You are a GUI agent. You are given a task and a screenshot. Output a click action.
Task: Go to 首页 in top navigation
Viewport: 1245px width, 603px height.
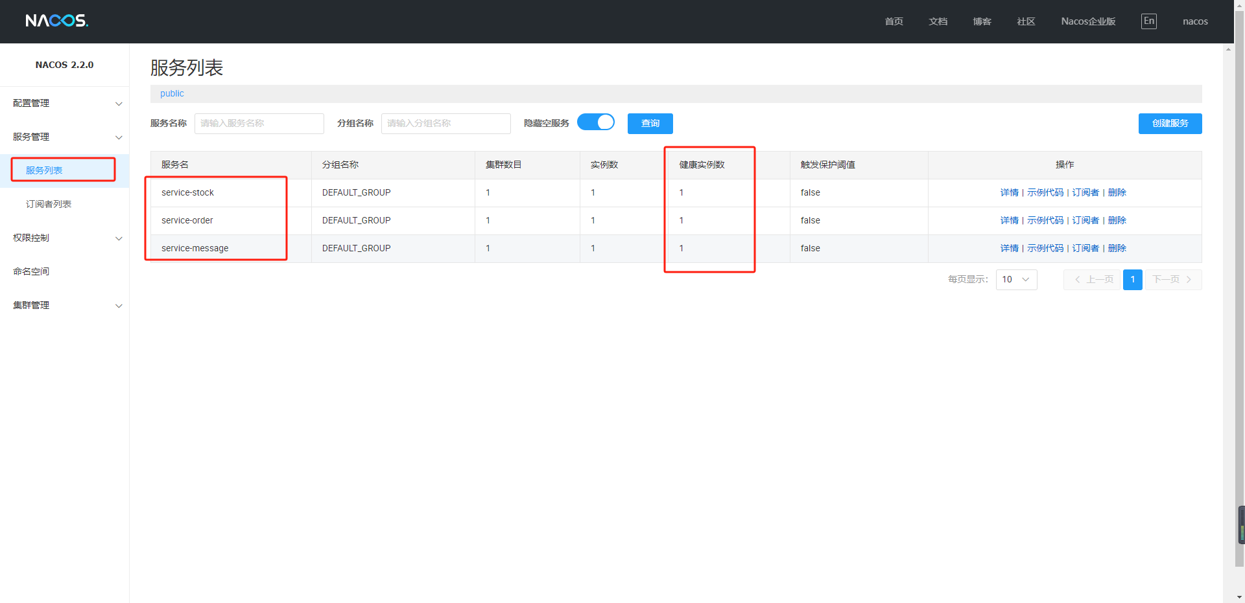(894, 21)
